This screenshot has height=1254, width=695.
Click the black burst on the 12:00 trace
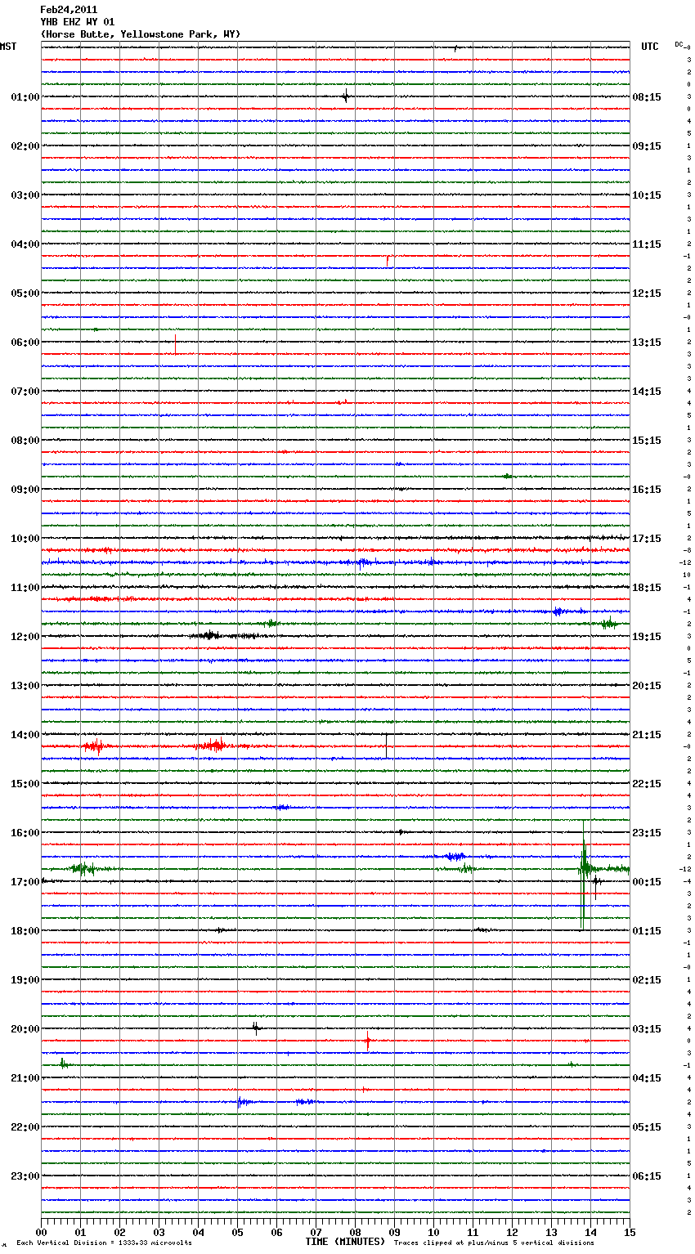(209, 635)
